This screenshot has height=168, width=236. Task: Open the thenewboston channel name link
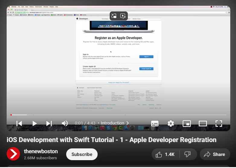click(41, 151)
